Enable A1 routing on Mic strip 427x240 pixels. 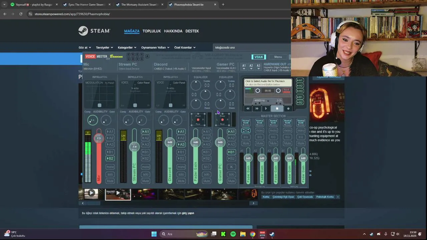(x=110, y=132)
